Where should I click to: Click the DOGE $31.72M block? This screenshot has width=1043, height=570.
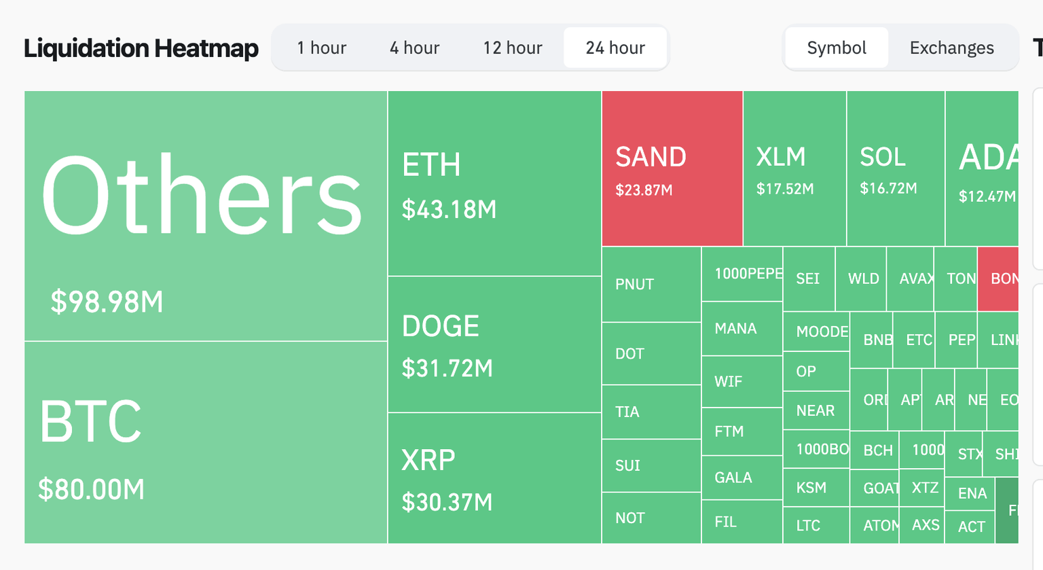point(494,344)
